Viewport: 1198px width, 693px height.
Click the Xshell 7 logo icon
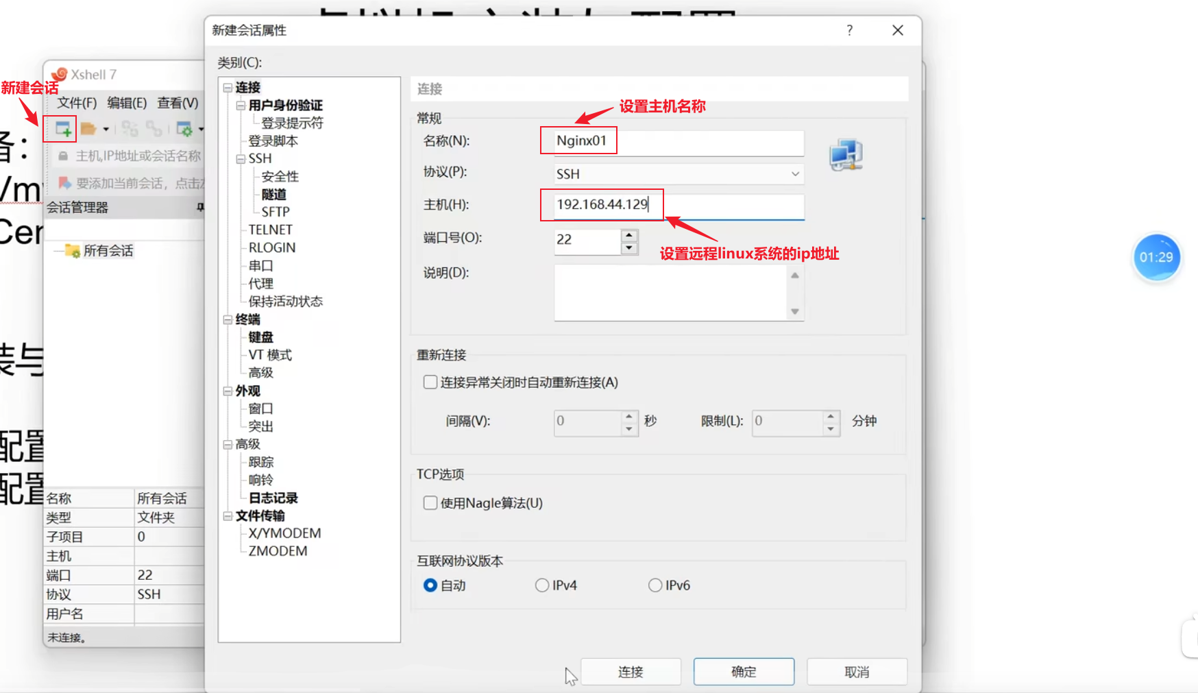[x=59, y=75]
